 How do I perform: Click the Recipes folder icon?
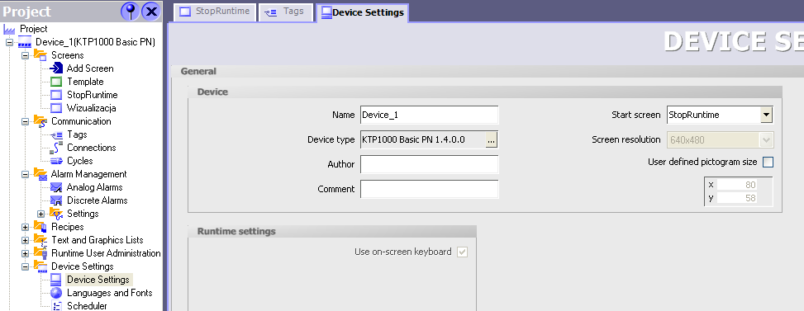(x=40, y=227)
